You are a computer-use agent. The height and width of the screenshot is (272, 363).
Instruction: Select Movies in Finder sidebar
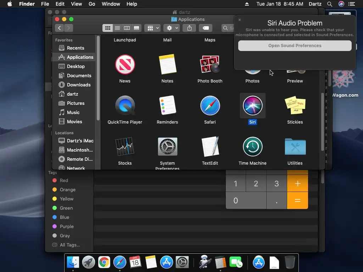(x=74, y=122)
